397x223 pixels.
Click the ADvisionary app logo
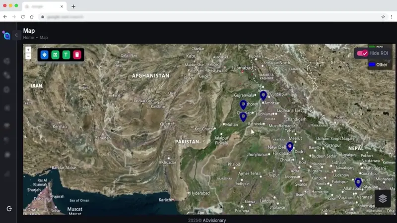coord(6,35)
